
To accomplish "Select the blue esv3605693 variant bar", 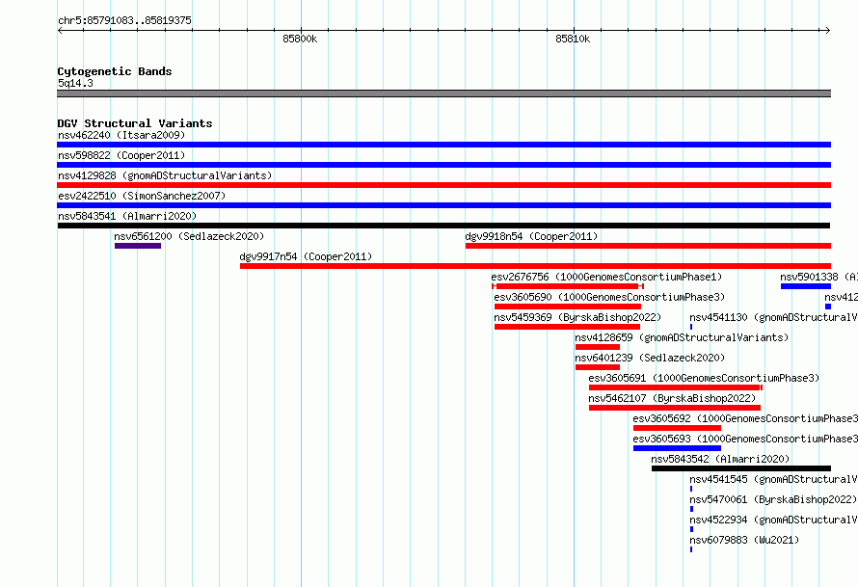I will tap(677, 448).
